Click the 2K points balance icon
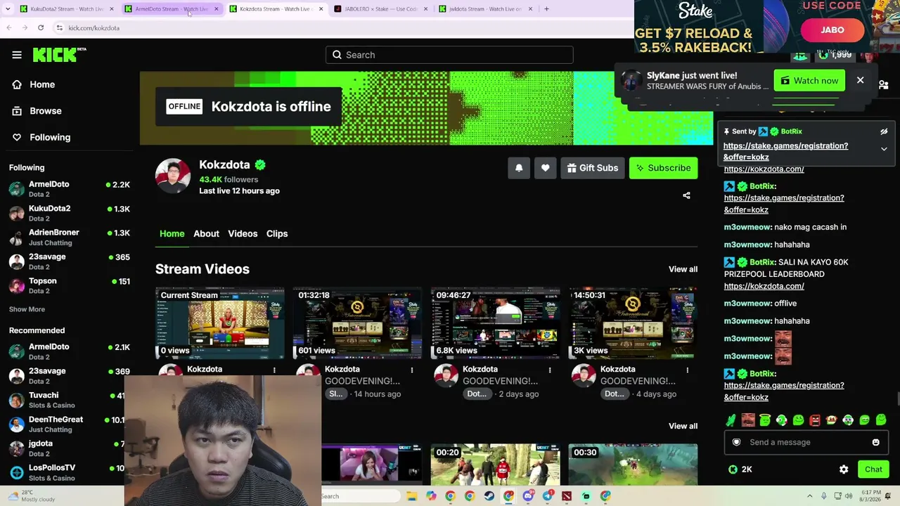 point(733,469)
